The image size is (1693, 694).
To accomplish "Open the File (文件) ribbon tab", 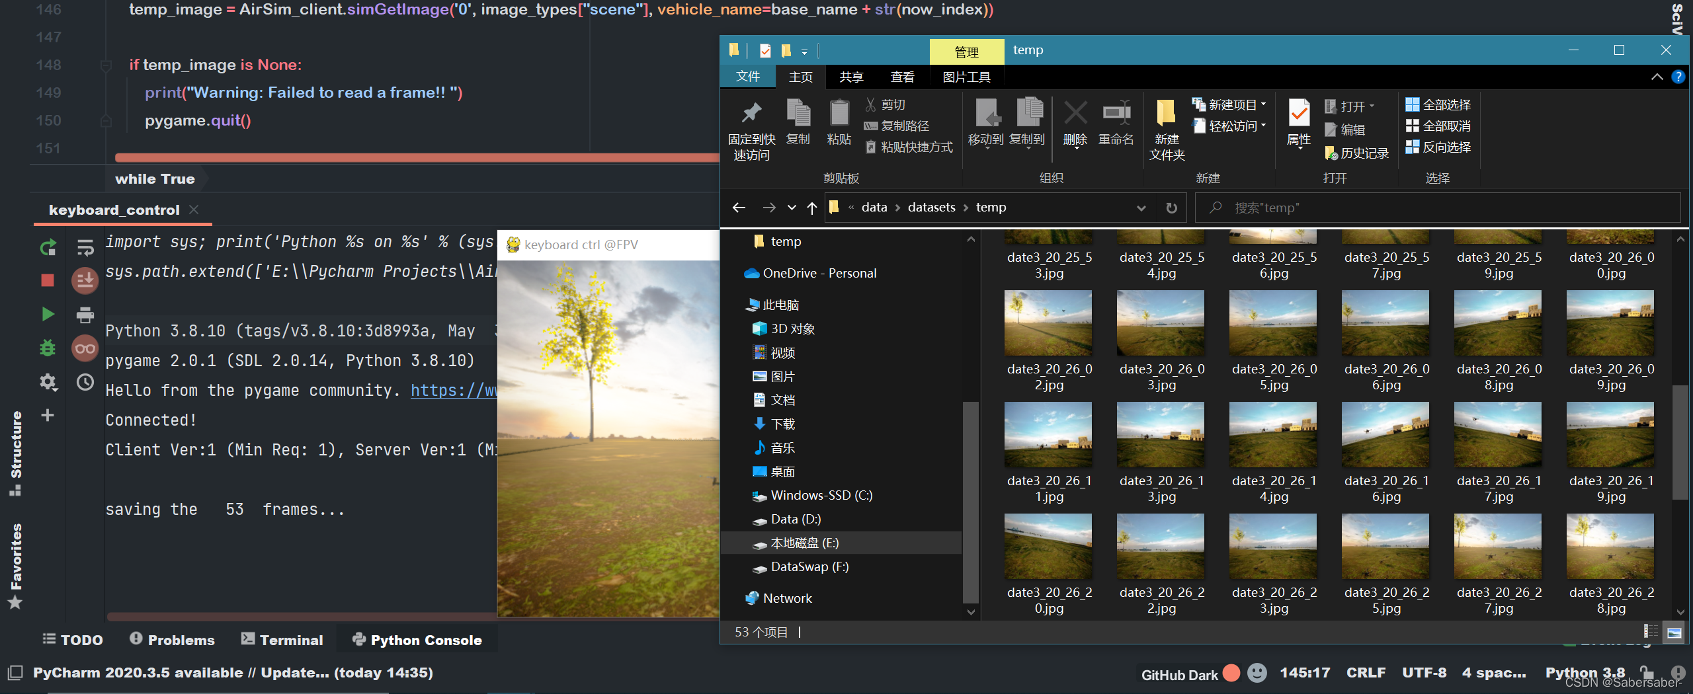I will click(x=748, y=77).
